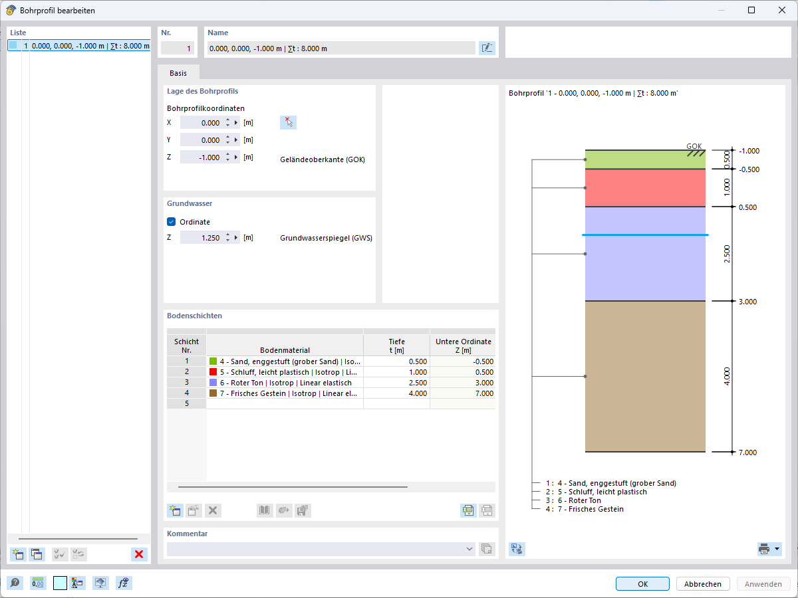The height and width of the screenshot is (598, 798).
Task: Open the Y coordinate arrow menu
Action: (x=235, y=140)
